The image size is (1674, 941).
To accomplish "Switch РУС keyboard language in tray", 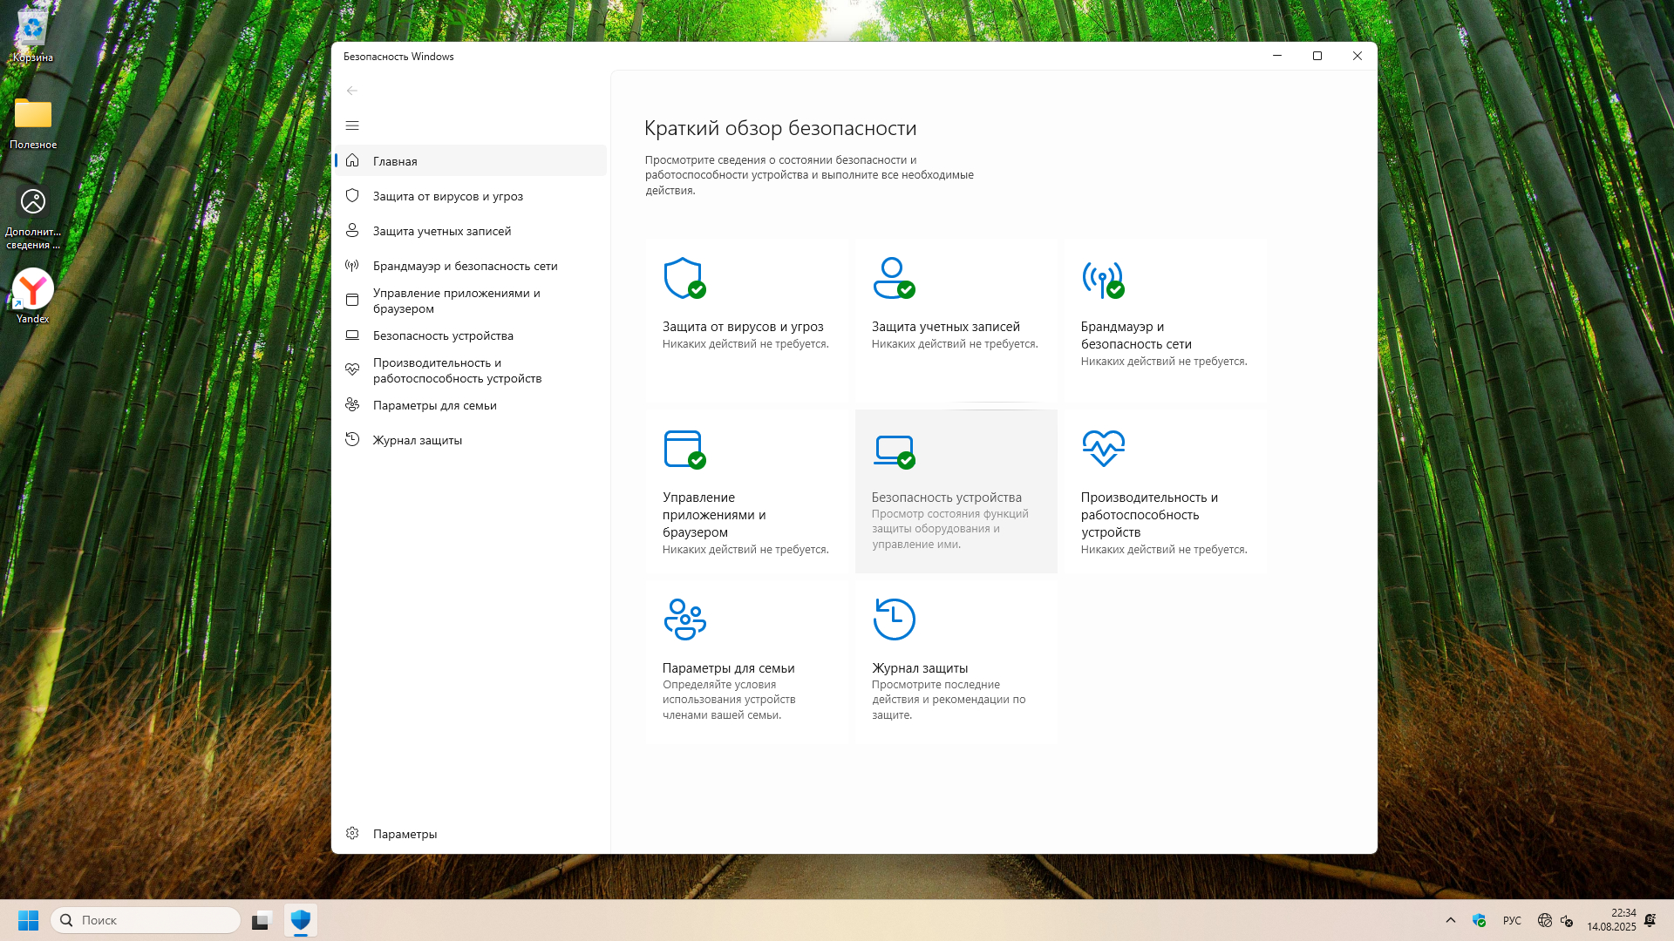I will (x=1512, y=920).
